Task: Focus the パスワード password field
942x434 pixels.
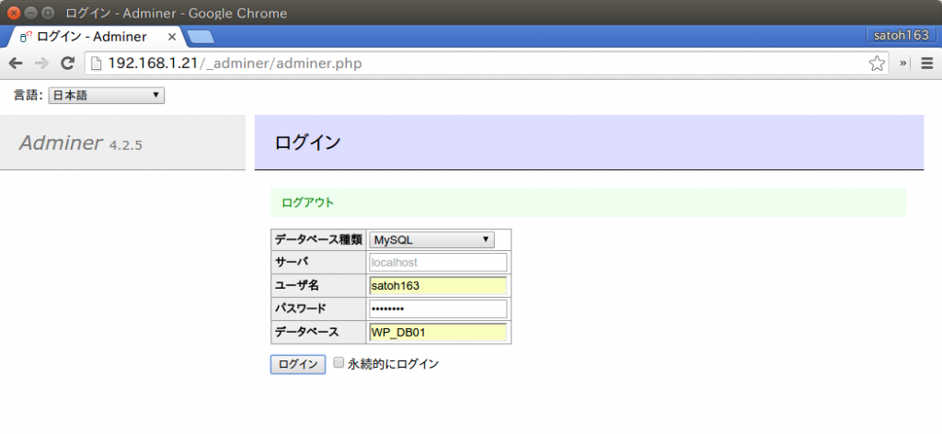Action: (x=438, y=309)
